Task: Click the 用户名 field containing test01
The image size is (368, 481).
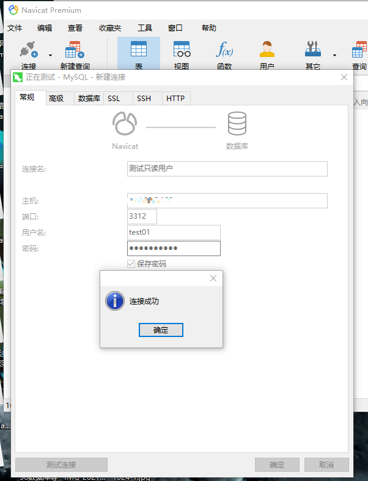Action: (x=174, y=232)
